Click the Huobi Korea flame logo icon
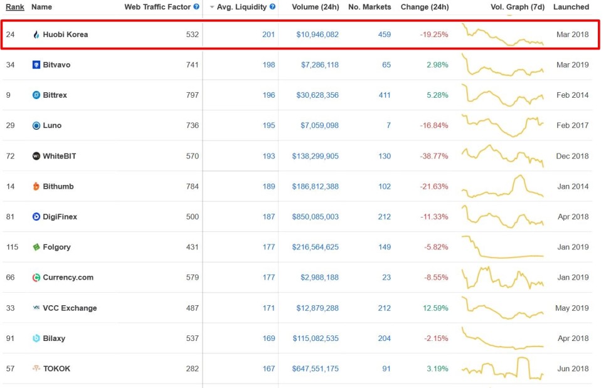 click(36, 34)
